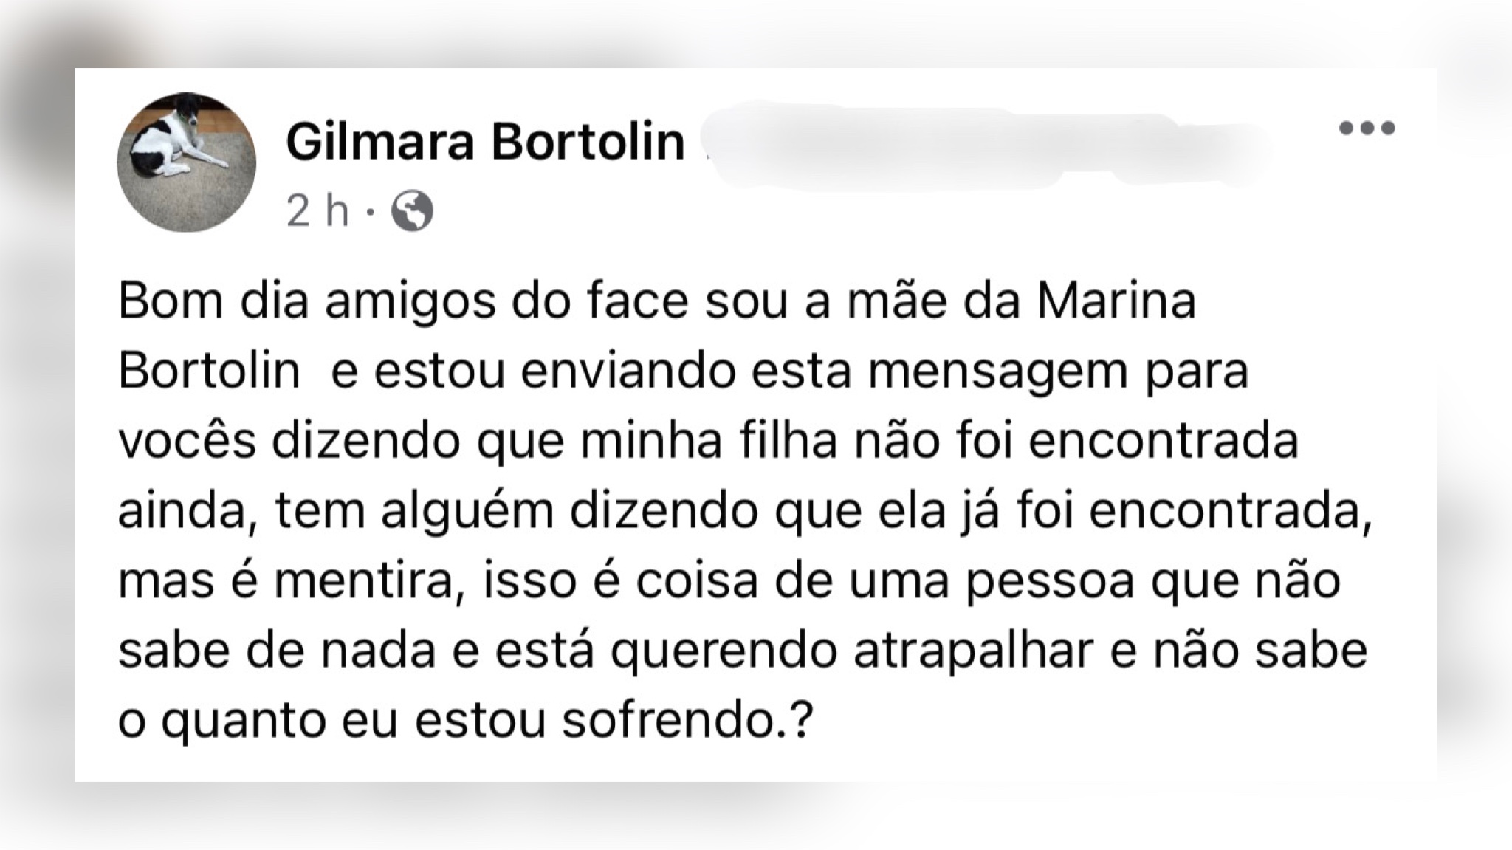Click the first line starting "Bom dia amigos"
The image size is (1512, 850).
click(657, 303)
